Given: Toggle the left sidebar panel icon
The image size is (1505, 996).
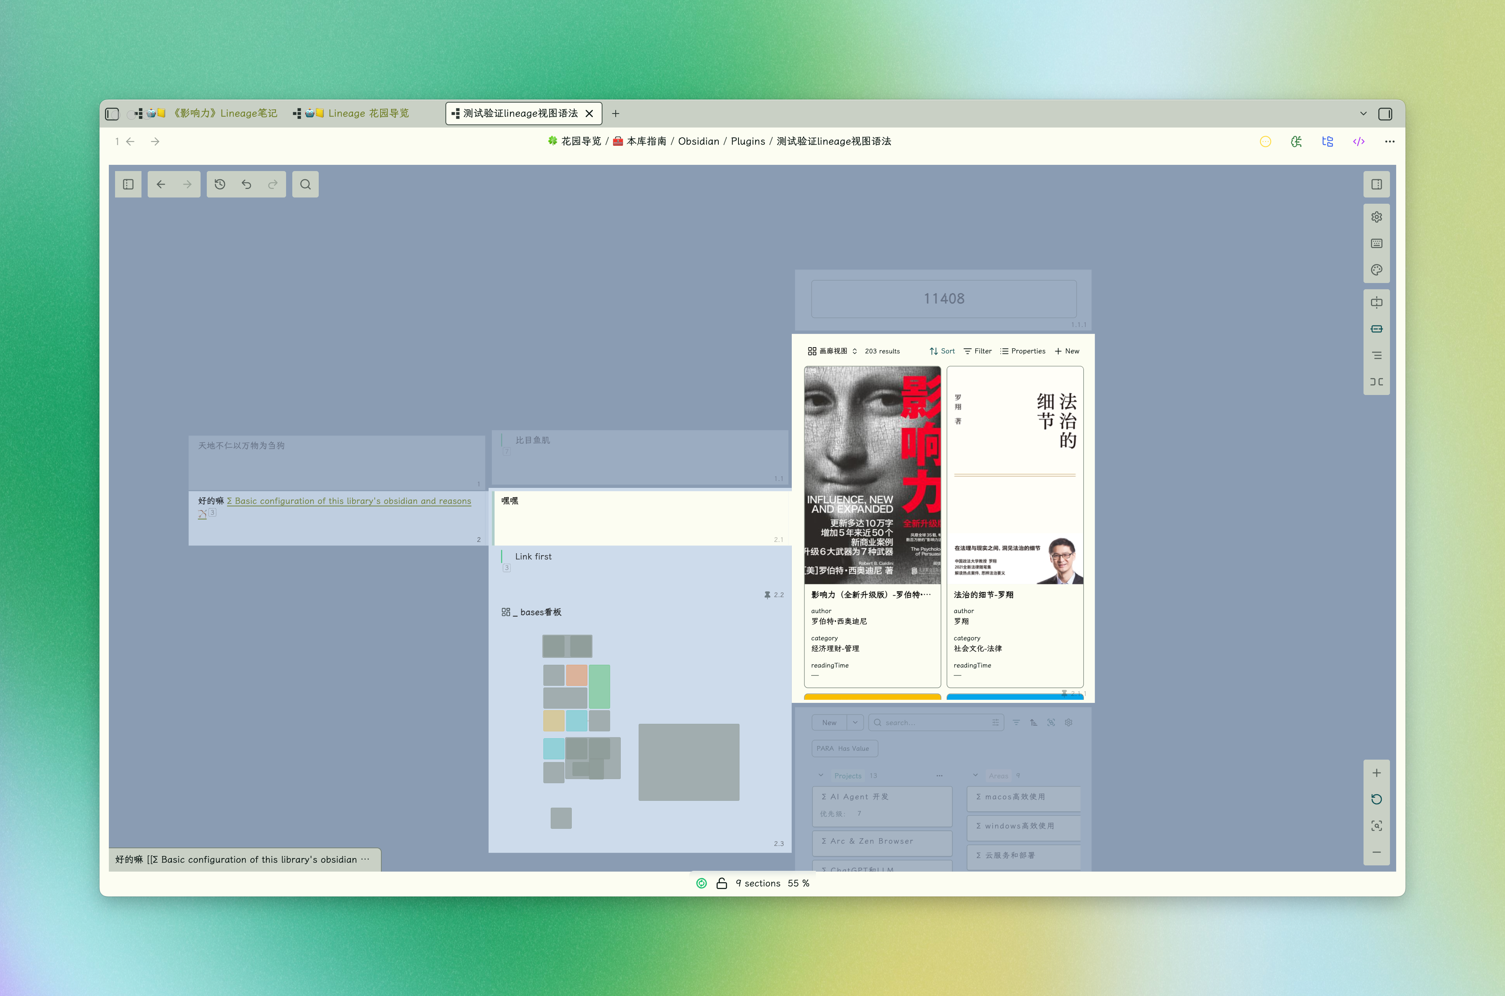Looking at the screenshot, I should [112, 114].
